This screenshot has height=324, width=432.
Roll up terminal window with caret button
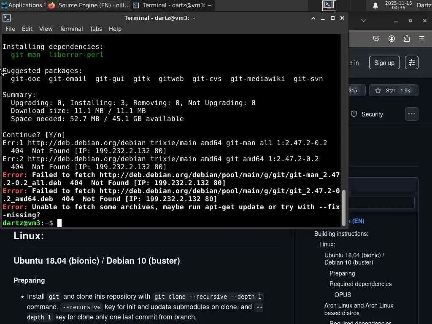pyautogui.click(x=313, y=18)
